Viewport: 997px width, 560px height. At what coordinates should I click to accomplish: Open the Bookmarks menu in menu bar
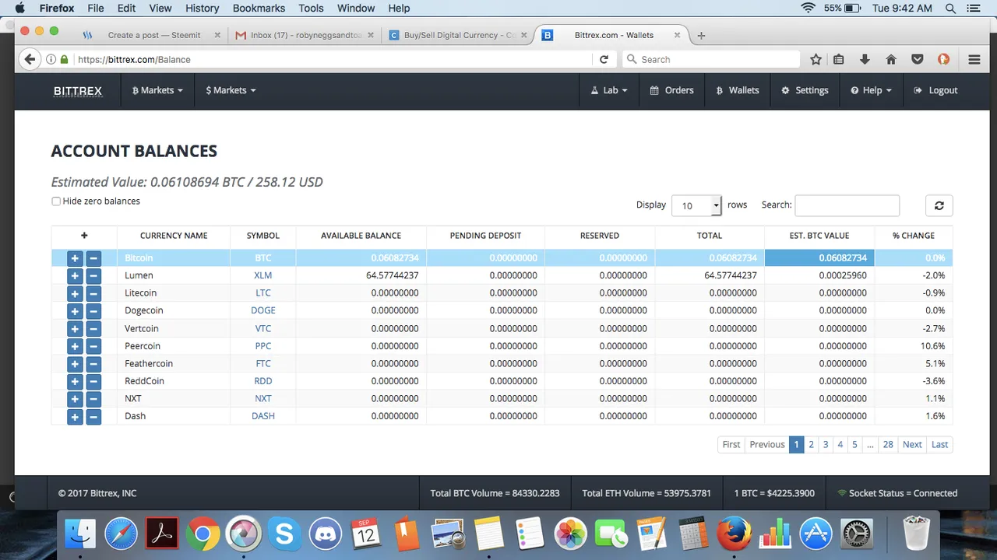tap(259, 8)
